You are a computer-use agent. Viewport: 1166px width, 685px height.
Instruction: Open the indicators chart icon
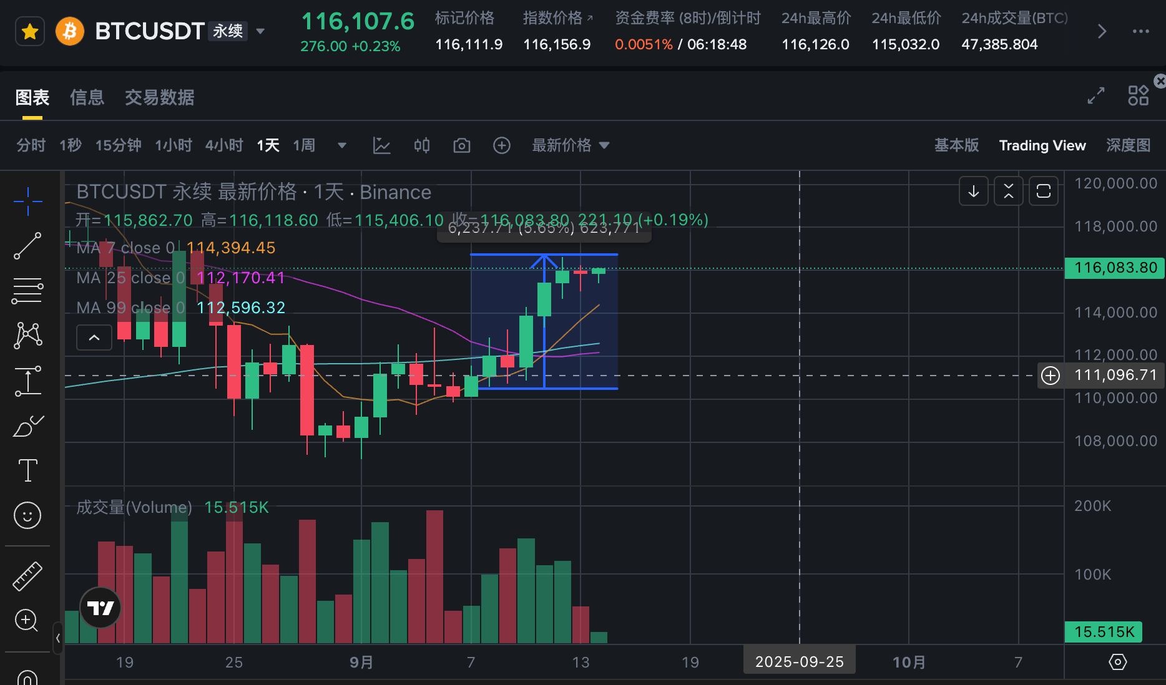point(381,145)
